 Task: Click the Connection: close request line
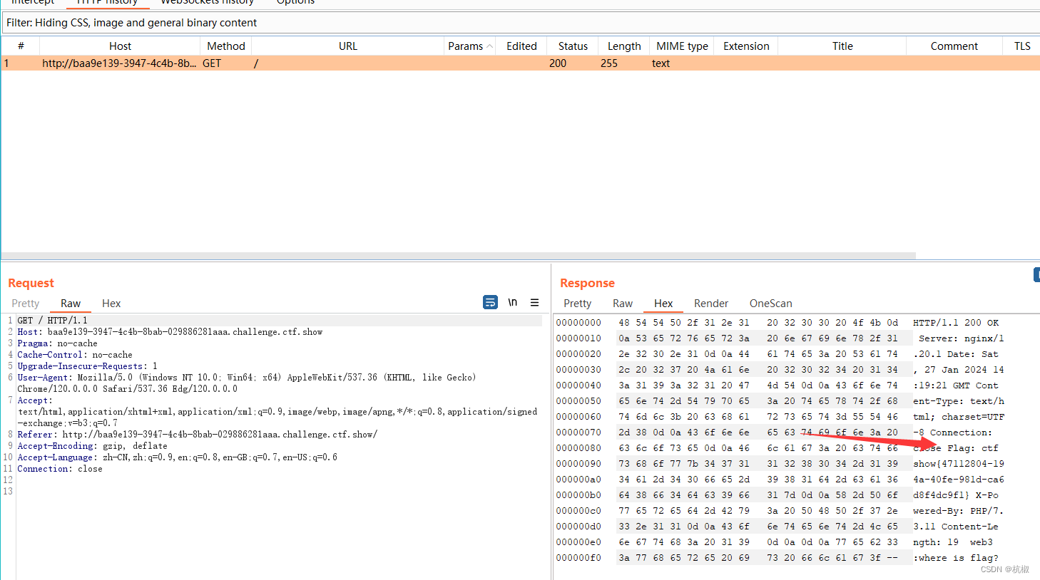pyautogui.click(x=60, y=469)
